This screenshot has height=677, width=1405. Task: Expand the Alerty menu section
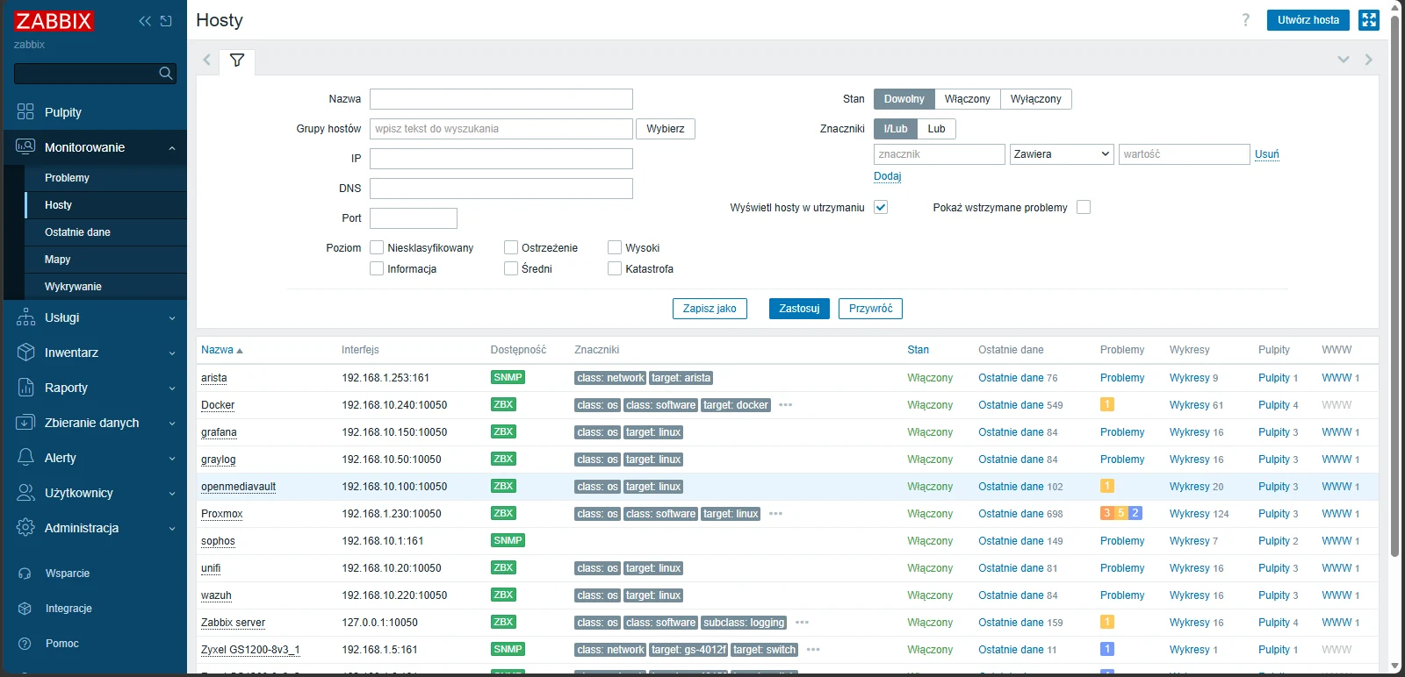pos(172,459)
